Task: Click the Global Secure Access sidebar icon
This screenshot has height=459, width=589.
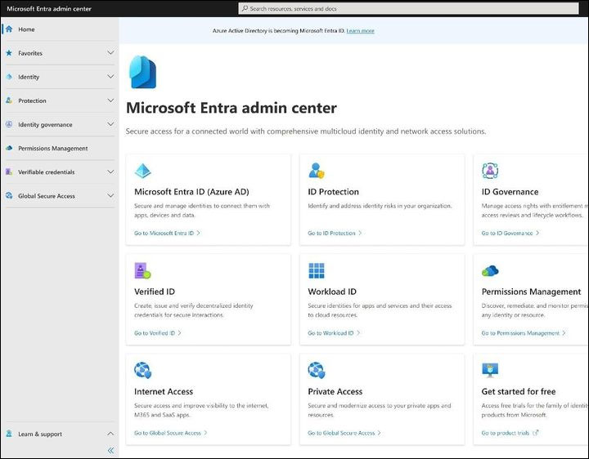Action: [9, 196]
